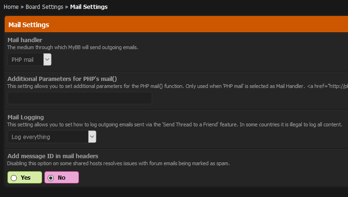Click the chevron next to Log everything
Image resolution: width=348 pixels, height=197 pixels.
[92, 137]
